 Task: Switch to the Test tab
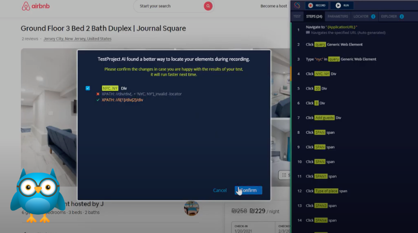click(x=297, y=17)
